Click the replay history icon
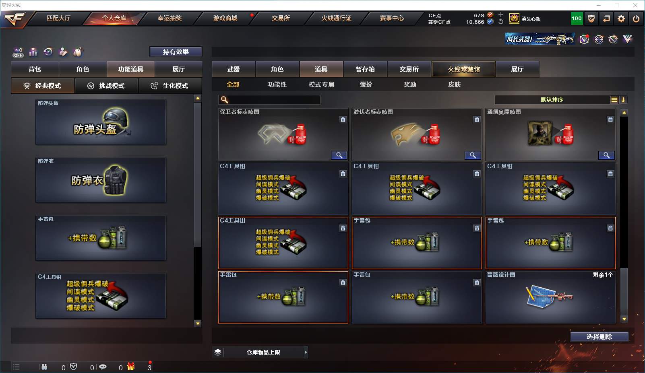 48,52
